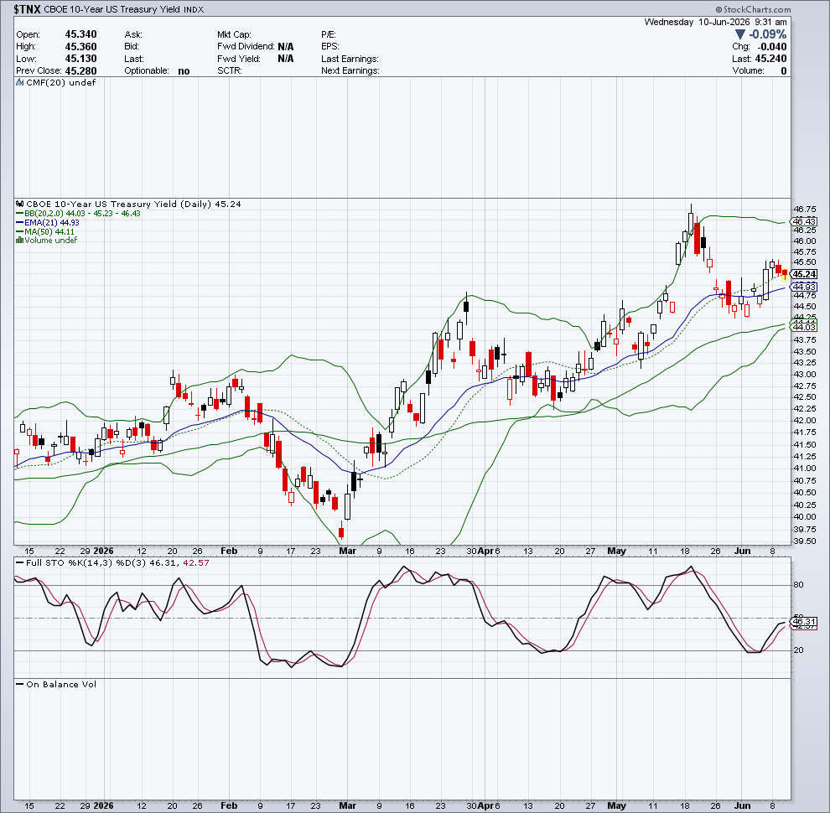Click the 45.24 last price tag
830x813 pixels.
(x=804, y=274)
